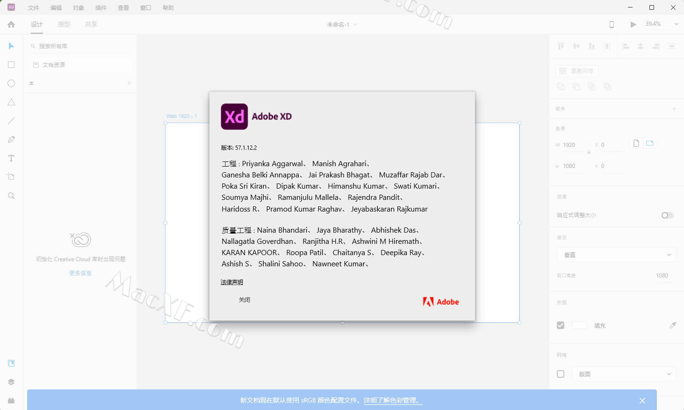Add a component with plus icon
This screenshot has width=684, height=410.
click(x=674, y=109)
